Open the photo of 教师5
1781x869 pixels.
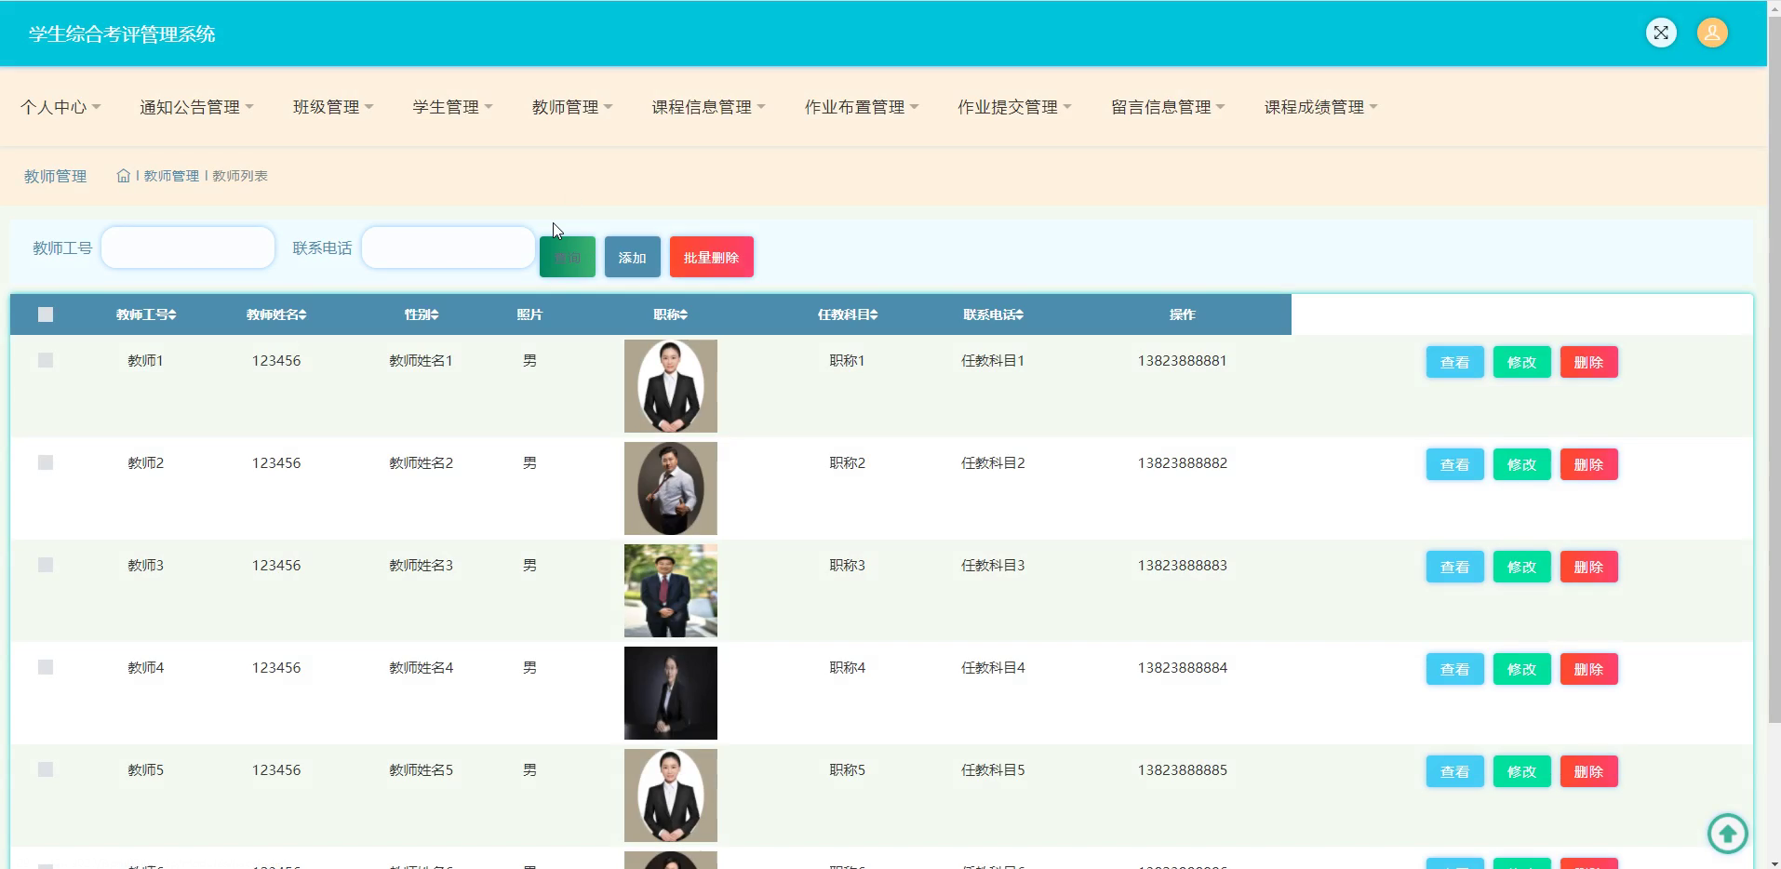point(671,795)
